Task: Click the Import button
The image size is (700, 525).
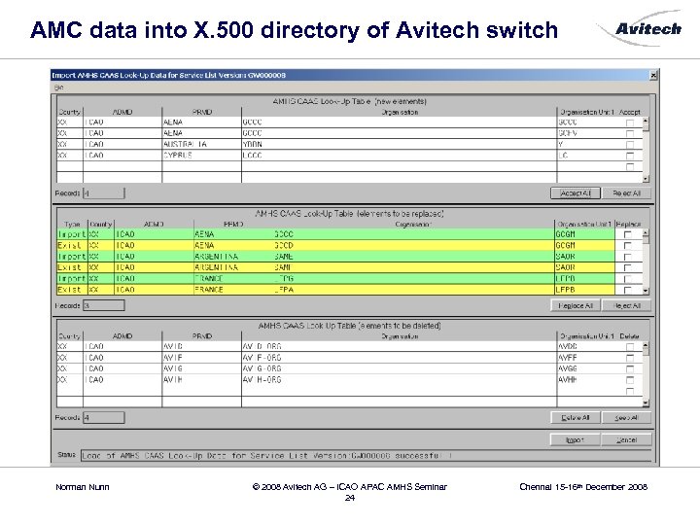Action: point(575,440)
